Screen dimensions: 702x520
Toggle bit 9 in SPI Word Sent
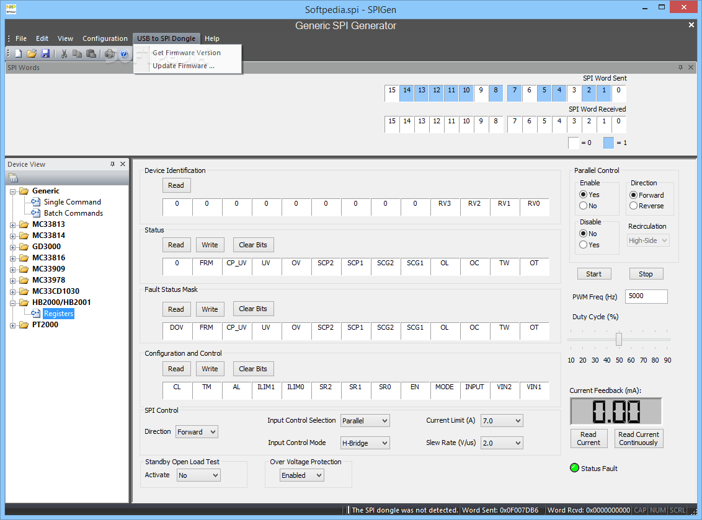[481, 93]
